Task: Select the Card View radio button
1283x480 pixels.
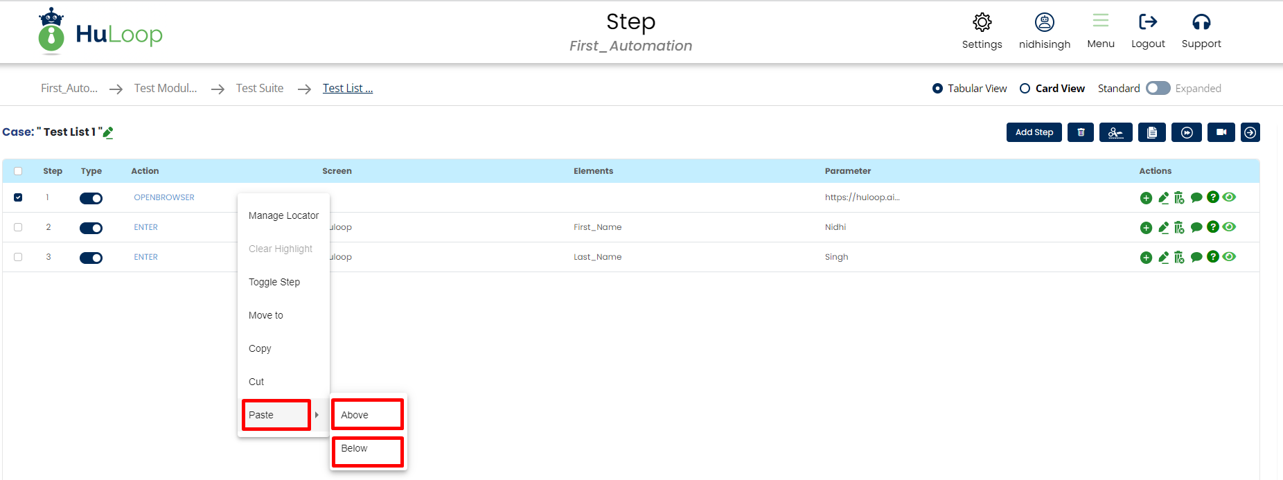Action: pyautogui.click(x=1025, y=89)
